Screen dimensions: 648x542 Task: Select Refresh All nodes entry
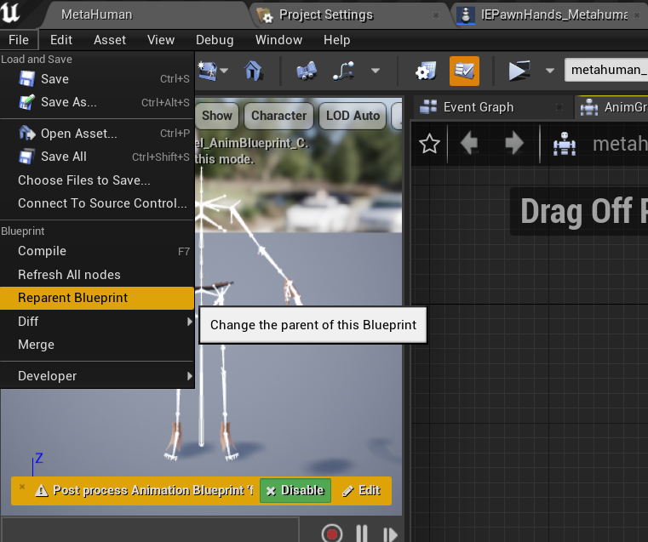click(97, 275)
